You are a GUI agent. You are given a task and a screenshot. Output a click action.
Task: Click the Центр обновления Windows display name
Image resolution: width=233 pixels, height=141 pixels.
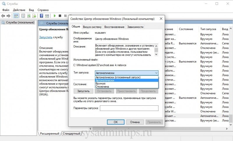pyautogui.click(x=112, y=39)
